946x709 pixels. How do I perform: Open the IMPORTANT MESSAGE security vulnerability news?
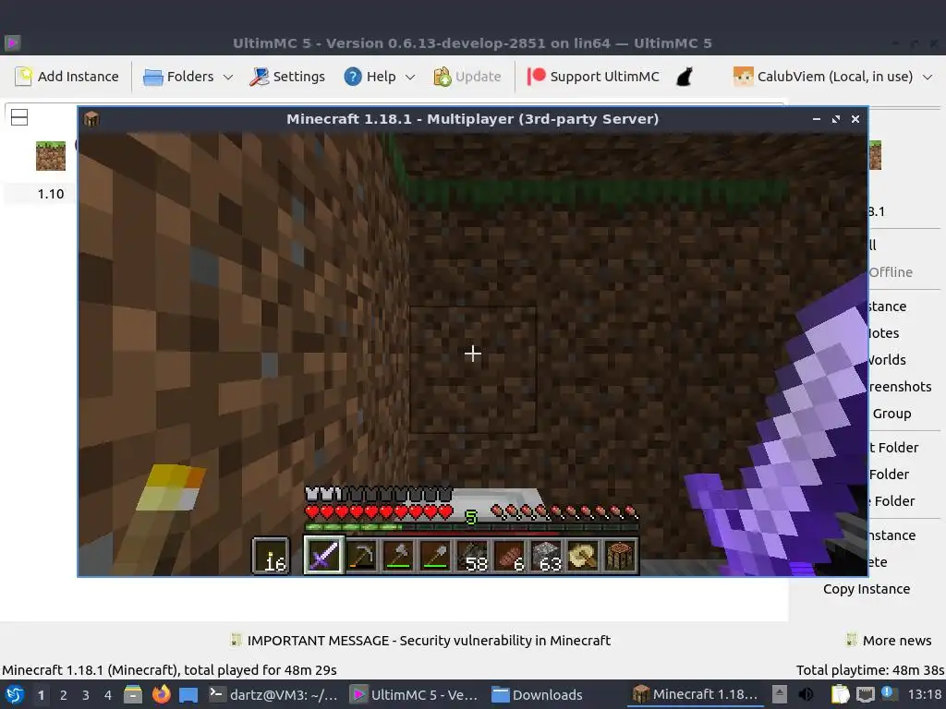tap(420, 641)
